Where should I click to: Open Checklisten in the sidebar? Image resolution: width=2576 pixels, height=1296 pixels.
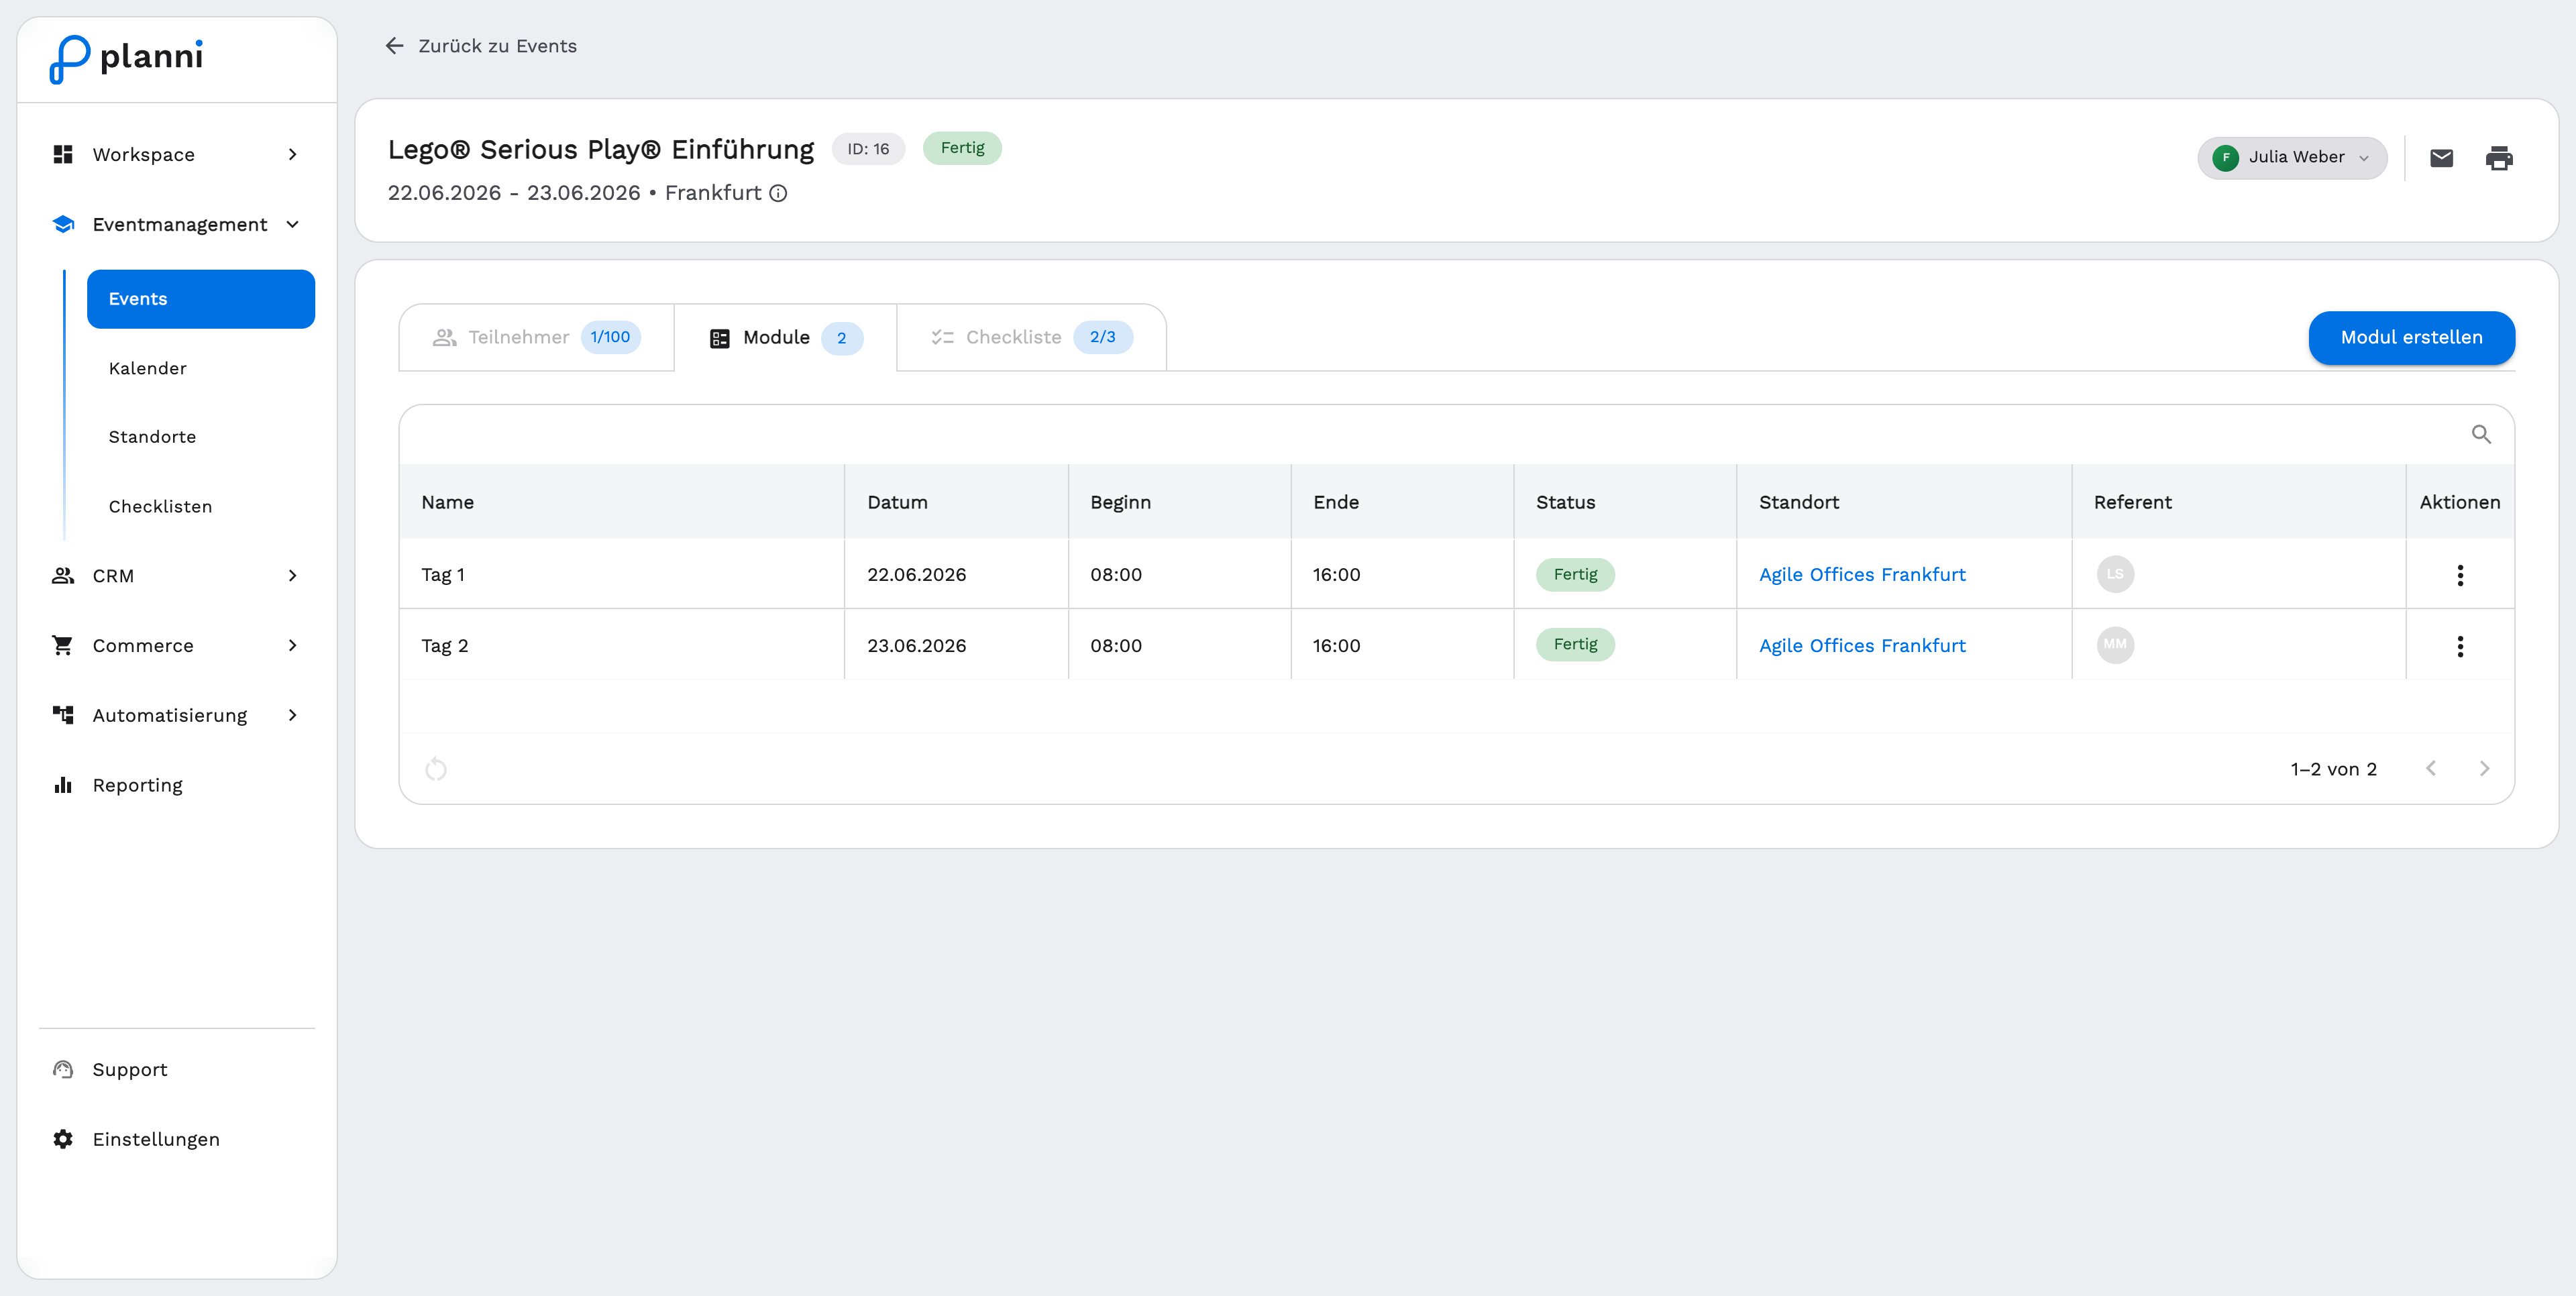(x=160, y=507)
